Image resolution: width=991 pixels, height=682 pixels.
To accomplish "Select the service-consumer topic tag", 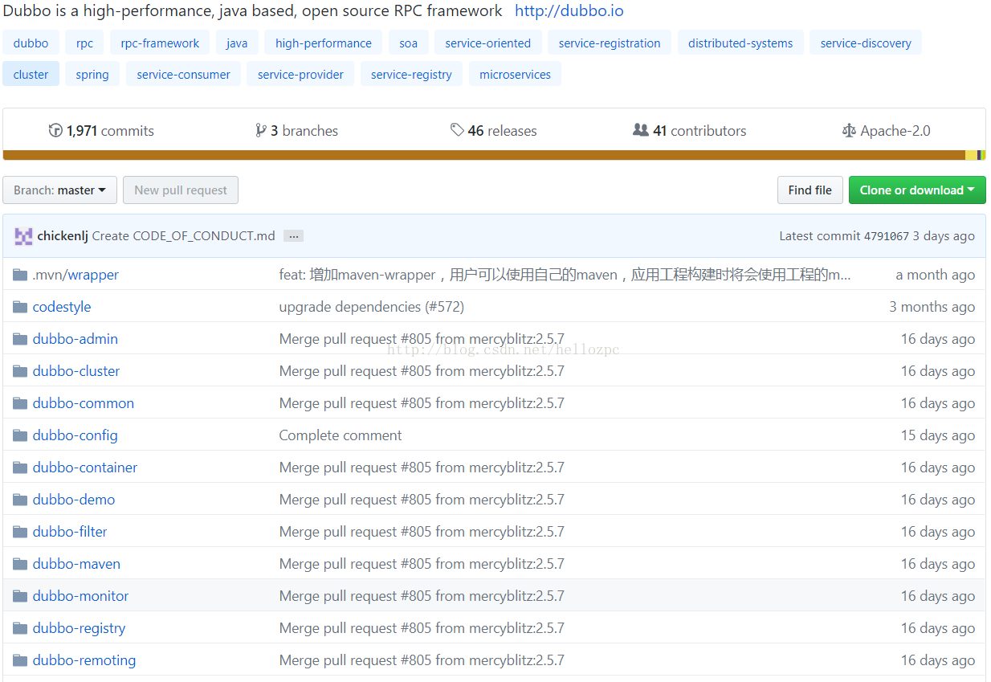I will click(x=183, y=75).
